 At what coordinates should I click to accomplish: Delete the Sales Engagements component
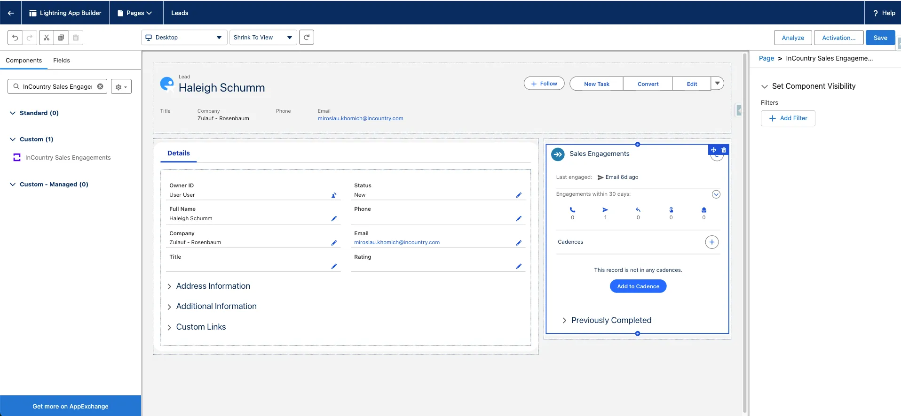724,150
